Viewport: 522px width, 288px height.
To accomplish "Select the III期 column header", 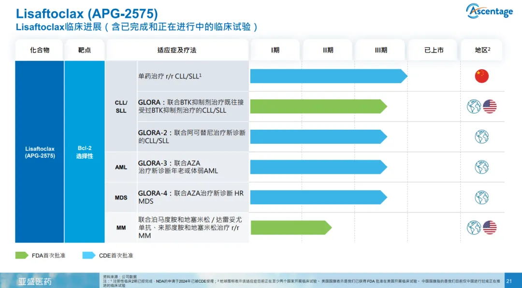I will pos(380,50).
